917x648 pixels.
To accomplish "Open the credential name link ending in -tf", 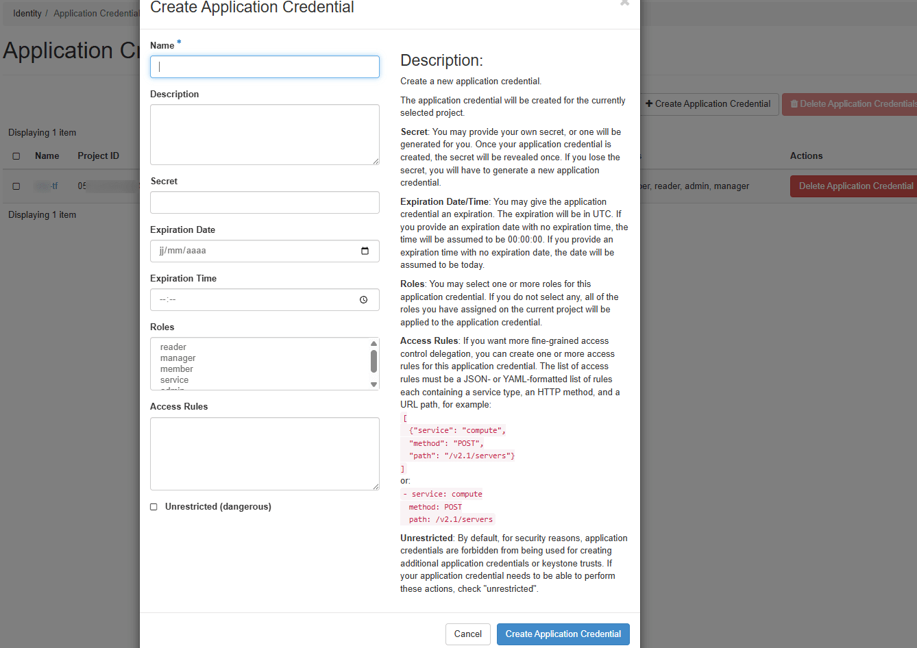I will tap(47, 186).
